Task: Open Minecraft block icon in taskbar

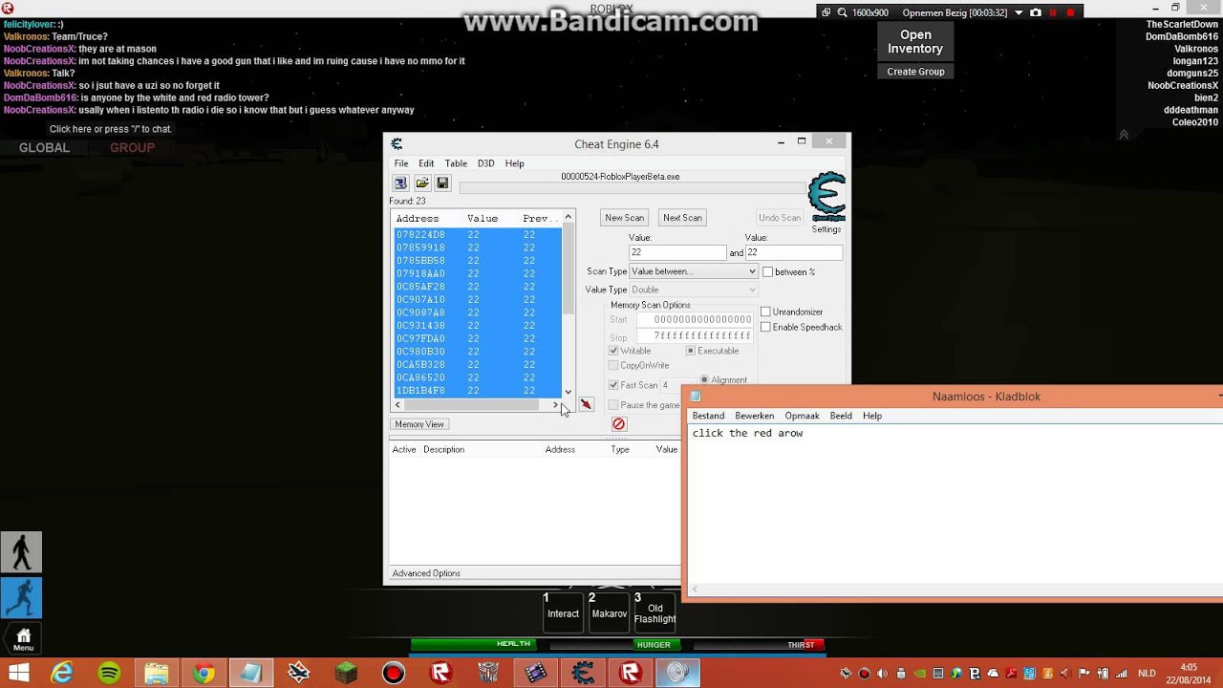Action: 346,673
